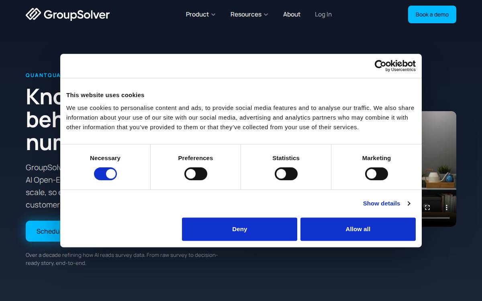Viewport: 482px width, 301px height.
Task: Toggle the Necessary cookies switch
Action: 105,174
